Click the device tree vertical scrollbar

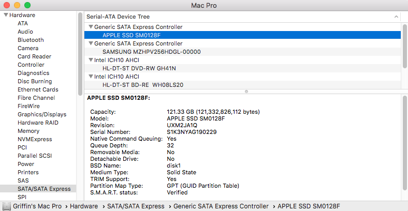404,46
